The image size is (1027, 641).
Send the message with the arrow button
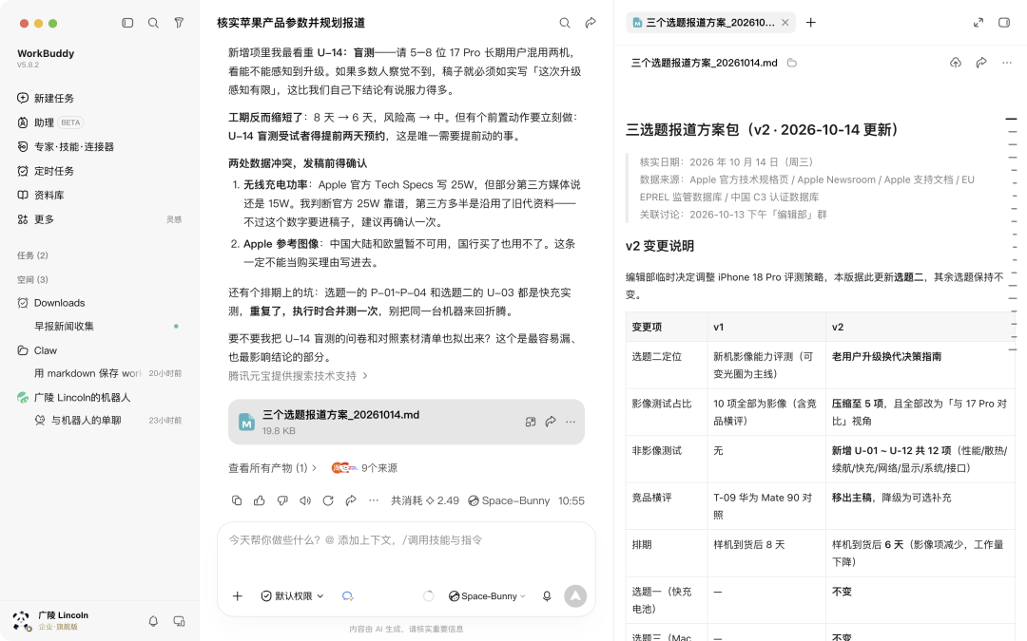[575, 595]
